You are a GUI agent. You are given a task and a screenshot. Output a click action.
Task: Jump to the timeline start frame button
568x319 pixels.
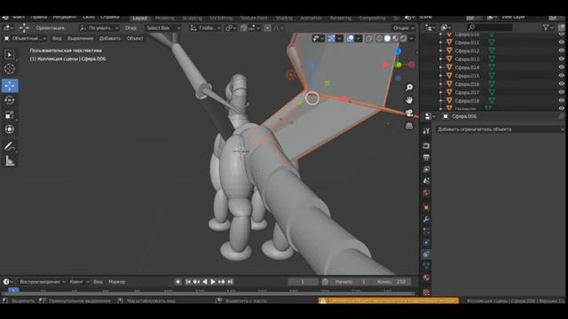pyautogui.click(x=188, y=282)
